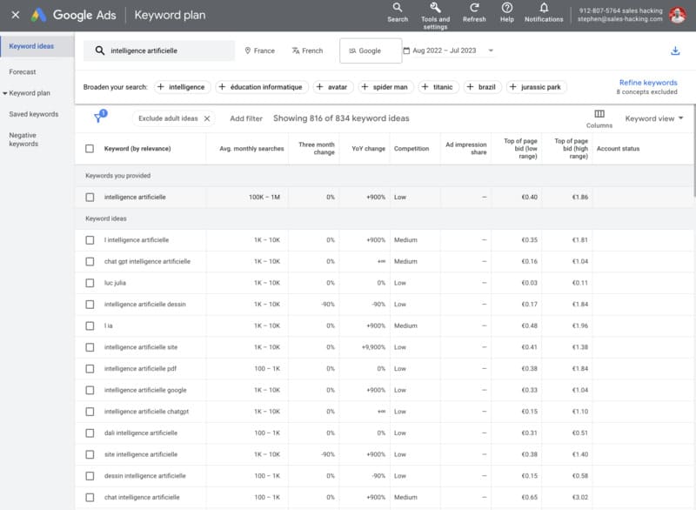Select checkbox for 'intelligence artificielle dessin'
The width and height of the screenshot is (696, 510).
coord(90,305)
